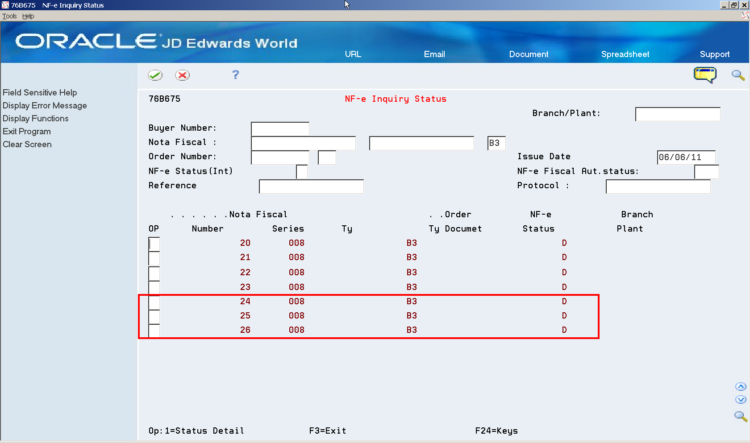This screenshot has width=750, height=443.
Task: Focus the Reference input field
Action: [x=311, y=186]
